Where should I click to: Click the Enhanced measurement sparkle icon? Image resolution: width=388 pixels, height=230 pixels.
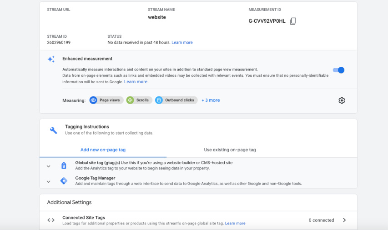(51, 59)
